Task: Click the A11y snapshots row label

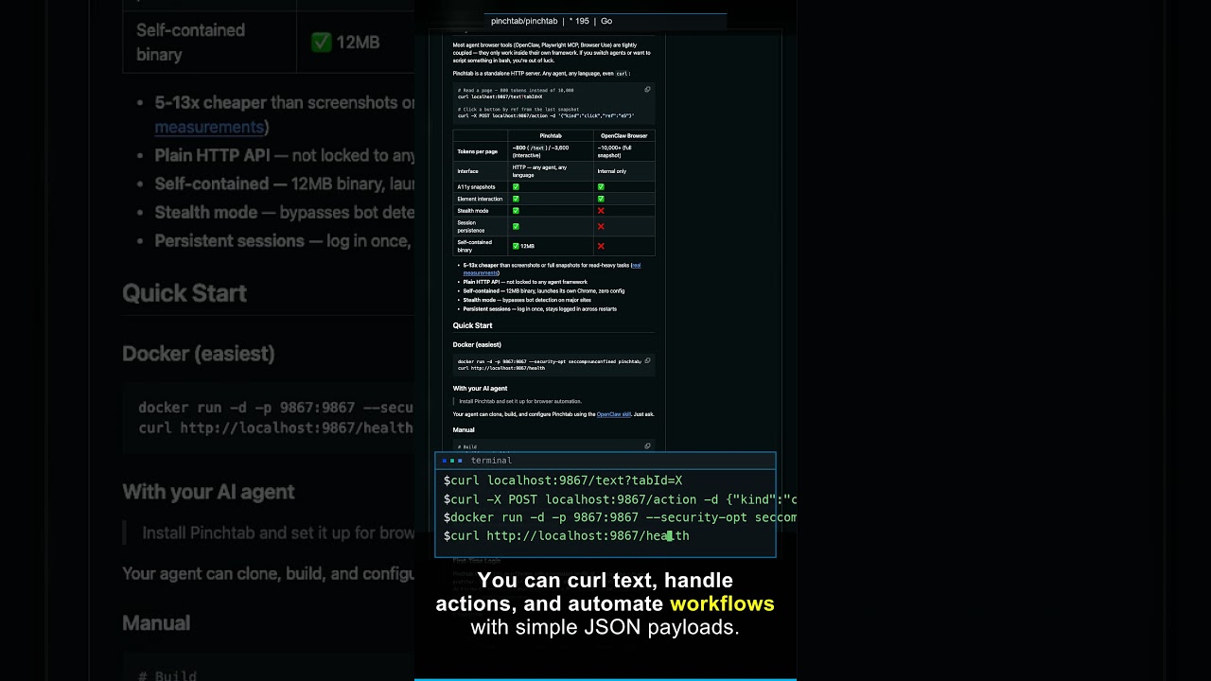Action: 476,186
